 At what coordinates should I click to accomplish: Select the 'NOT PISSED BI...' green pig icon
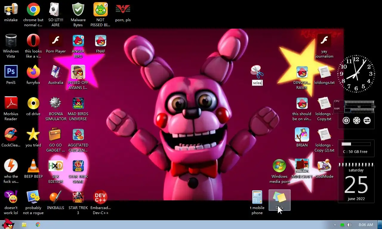tap(101, 10)
